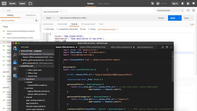This screenshot has width=197, height=111.
Task: Open Postman wrench settings icon
Action: pos(188,3)
